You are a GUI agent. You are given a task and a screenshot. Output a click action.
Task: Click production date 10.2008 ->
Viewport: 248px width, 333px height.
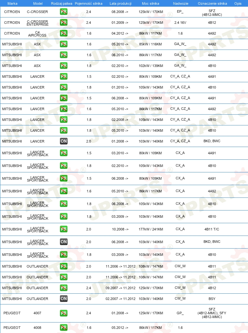[120, 229]
